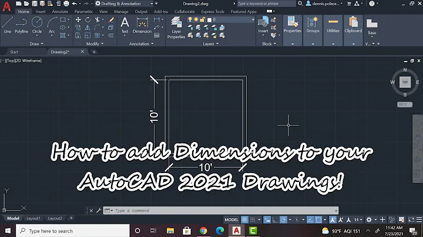This screenshot has height=237, width=423.
Task: Toggle polar tracking in status bar
Action: pos(283,219)
